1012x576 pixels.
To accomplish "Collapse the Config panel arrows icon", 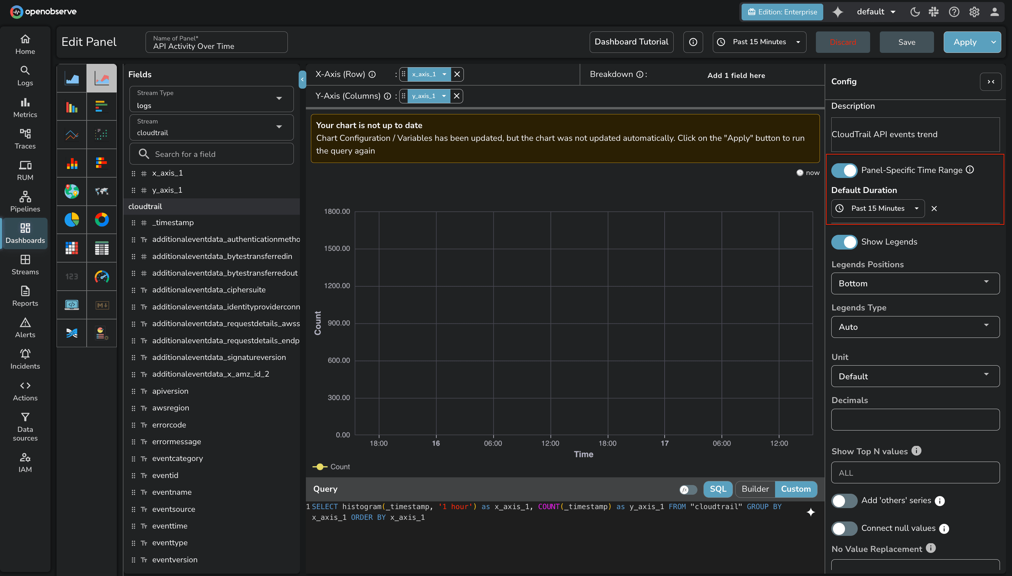I will (x=991, y=82).
